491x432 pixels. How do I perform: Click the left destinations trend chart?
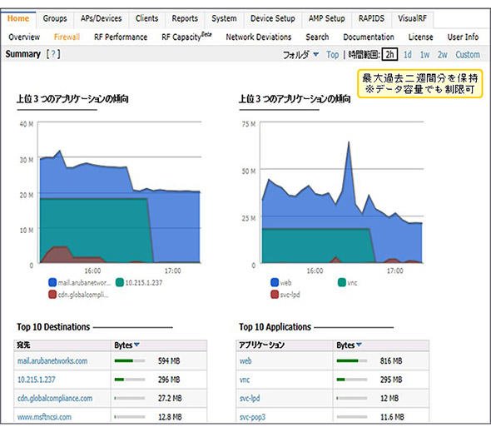coord(120,192)
